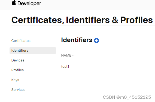The width and height of the screenshot is (155, 102).
Task: Click the Apple logo icon
Action: tap(14, 3)
